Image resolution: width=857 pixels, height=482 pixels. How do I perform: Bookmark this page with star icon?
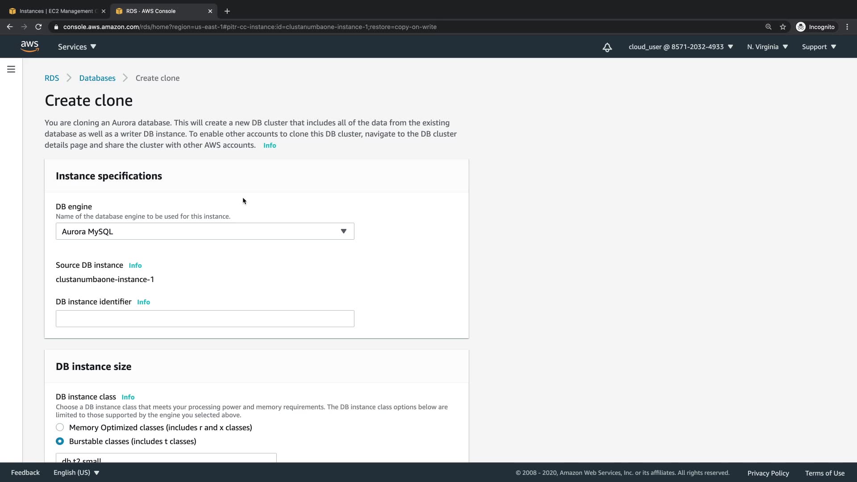coord(782,27)
